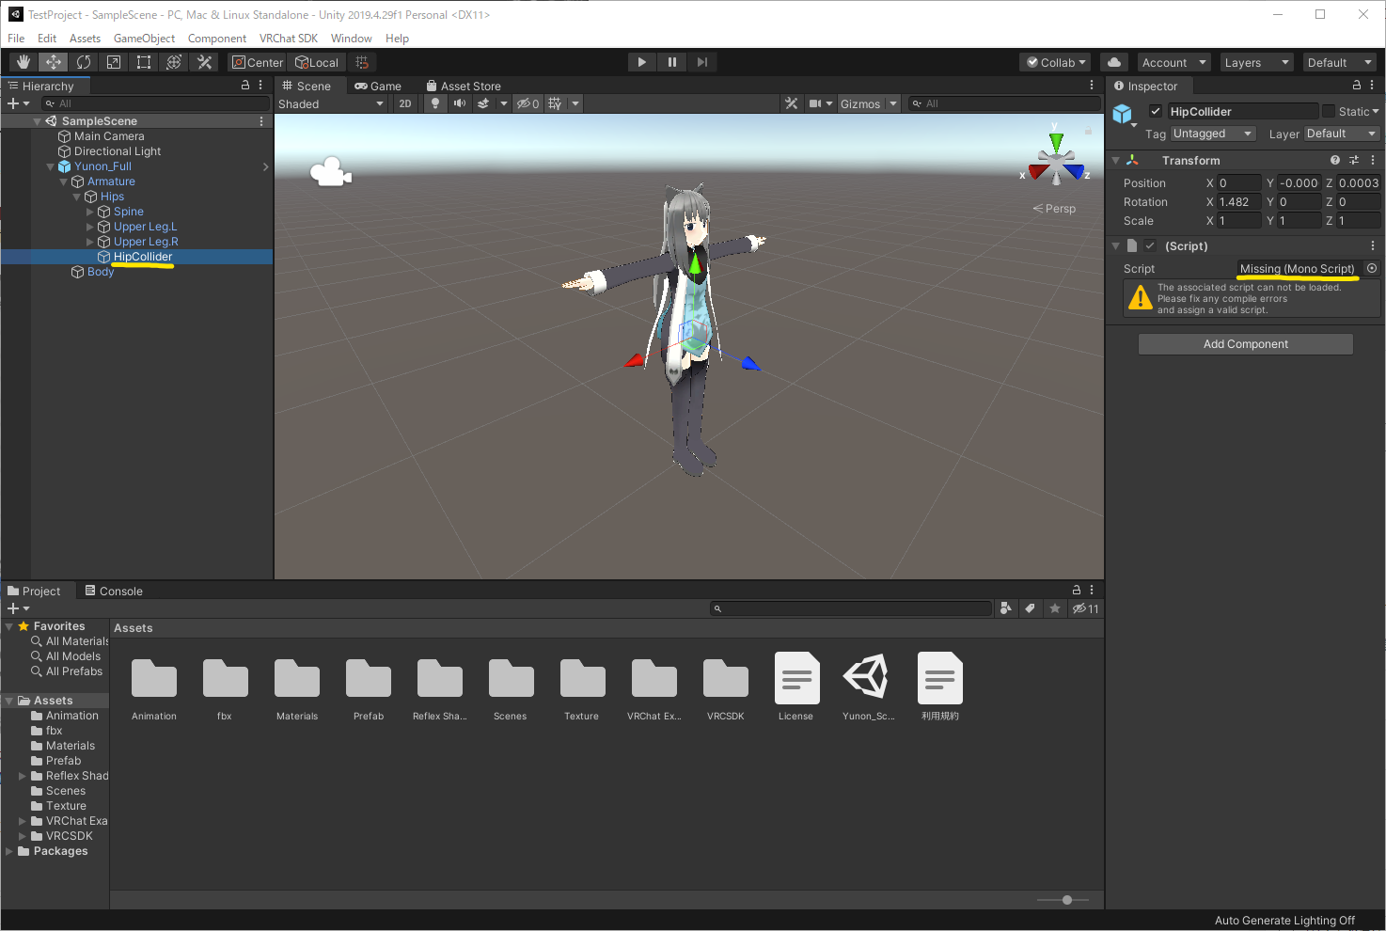Expand the Packages folder
Viewport: 1386px width, 931px height.
coord(9,851)
